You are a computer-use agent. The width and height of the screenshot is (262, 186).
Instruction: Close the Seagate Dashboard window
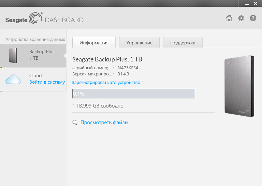[x=256, y=3]
